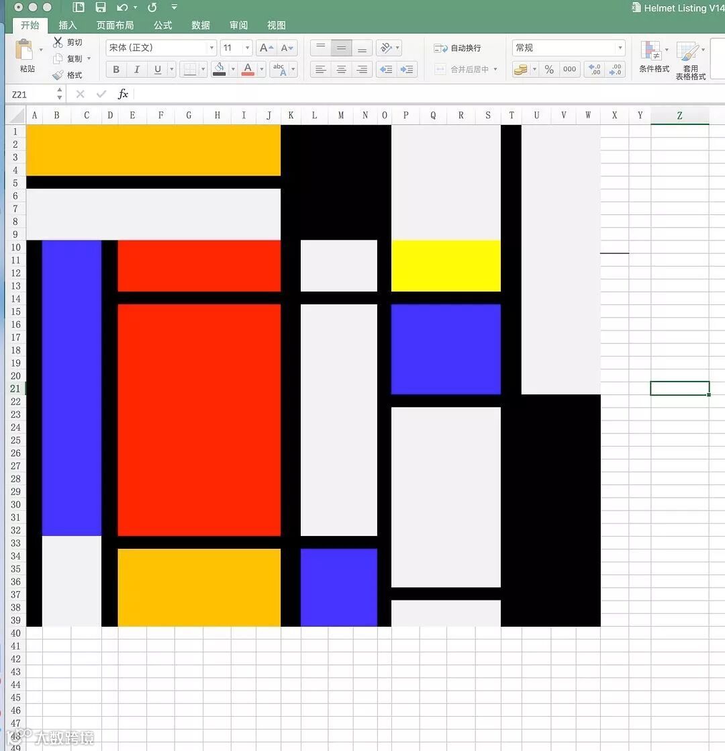Toggle align text left
The image size is (725, 751).
click(x=321, y=69)
